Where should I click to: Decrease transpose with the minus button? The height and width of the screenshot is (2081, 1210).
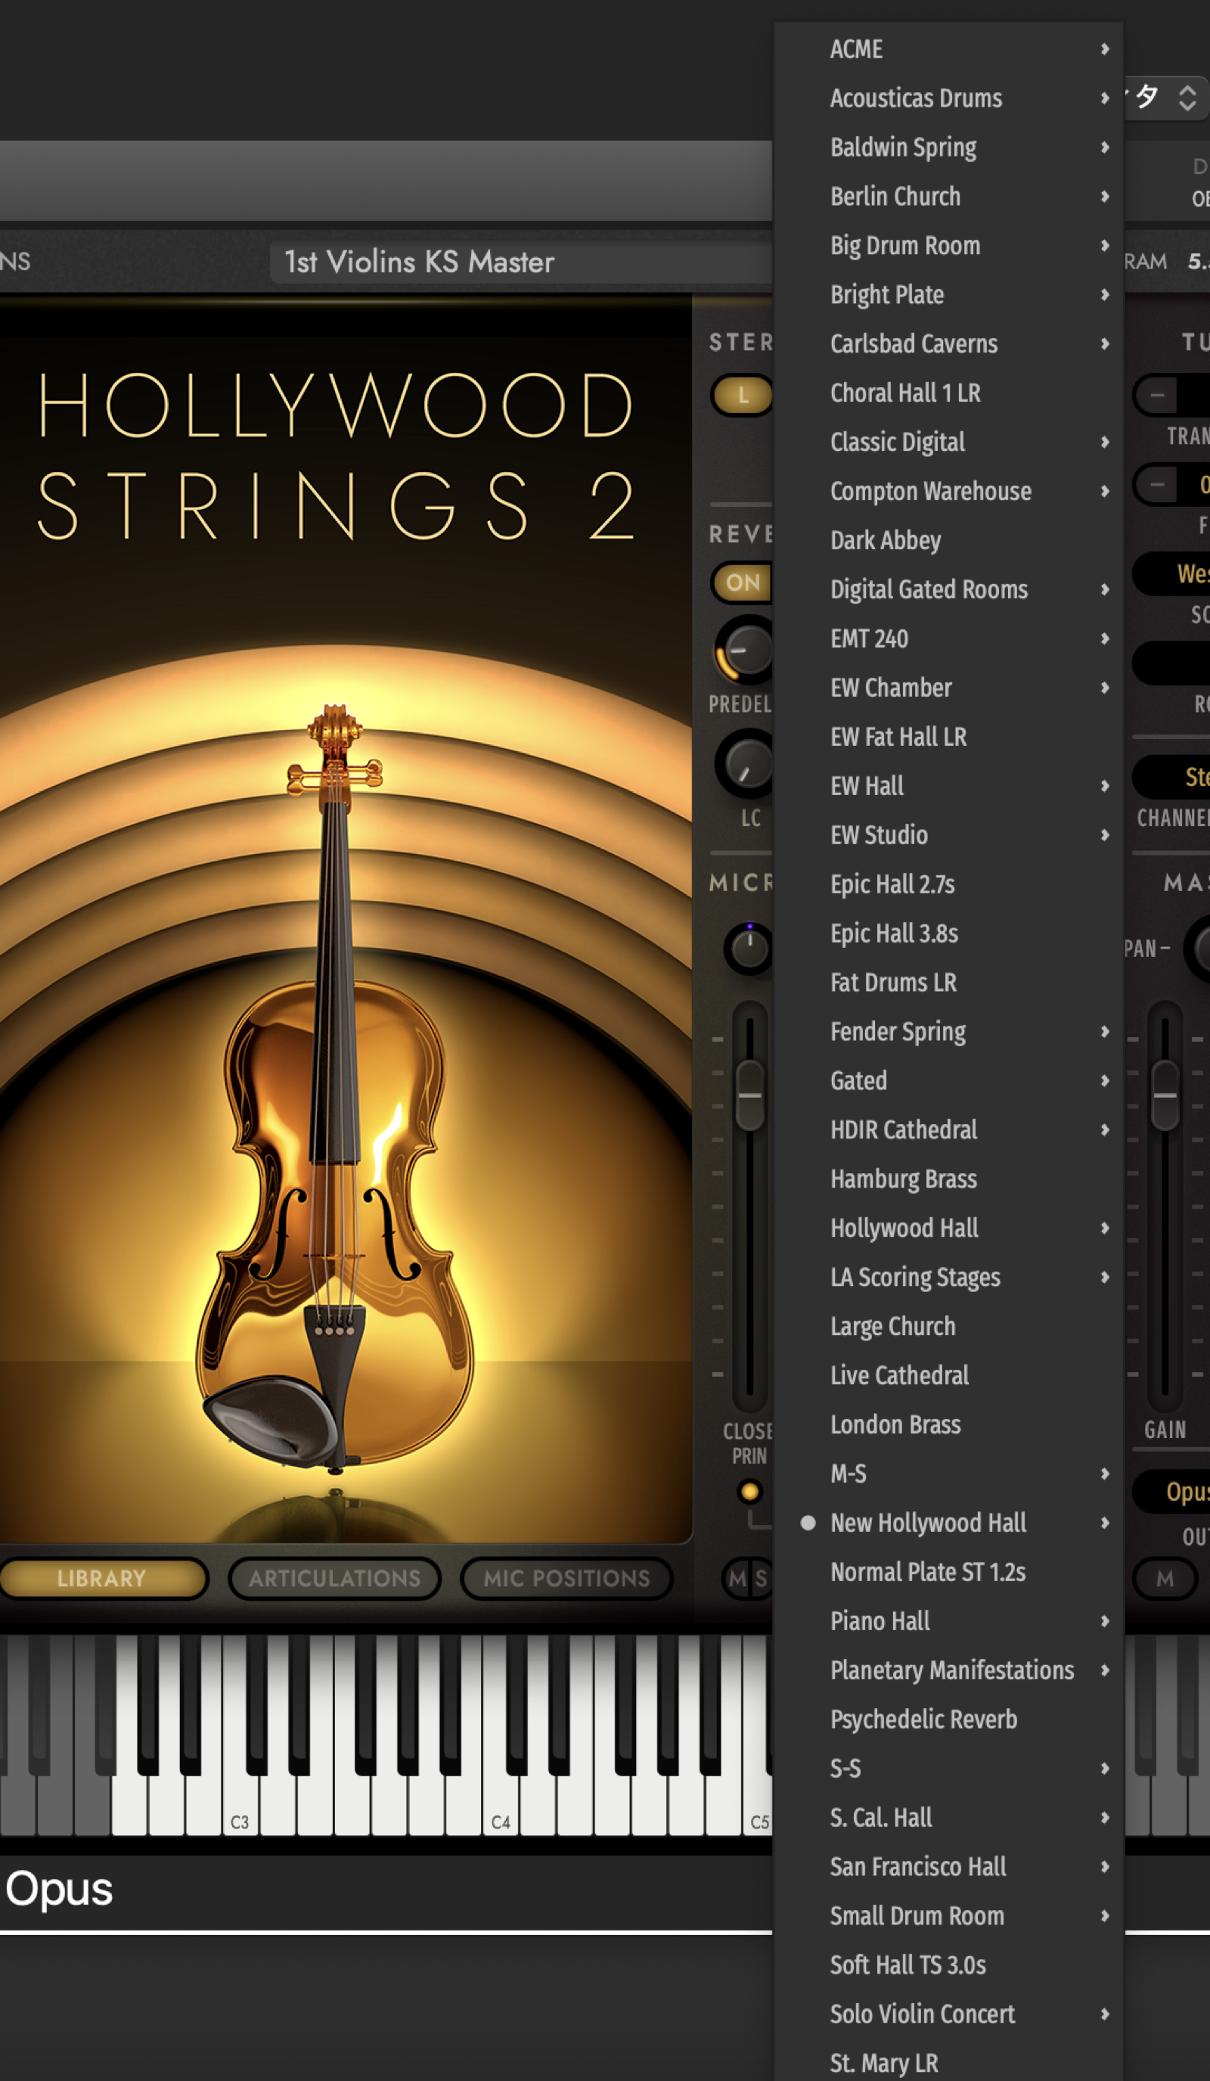(1157, 396)
